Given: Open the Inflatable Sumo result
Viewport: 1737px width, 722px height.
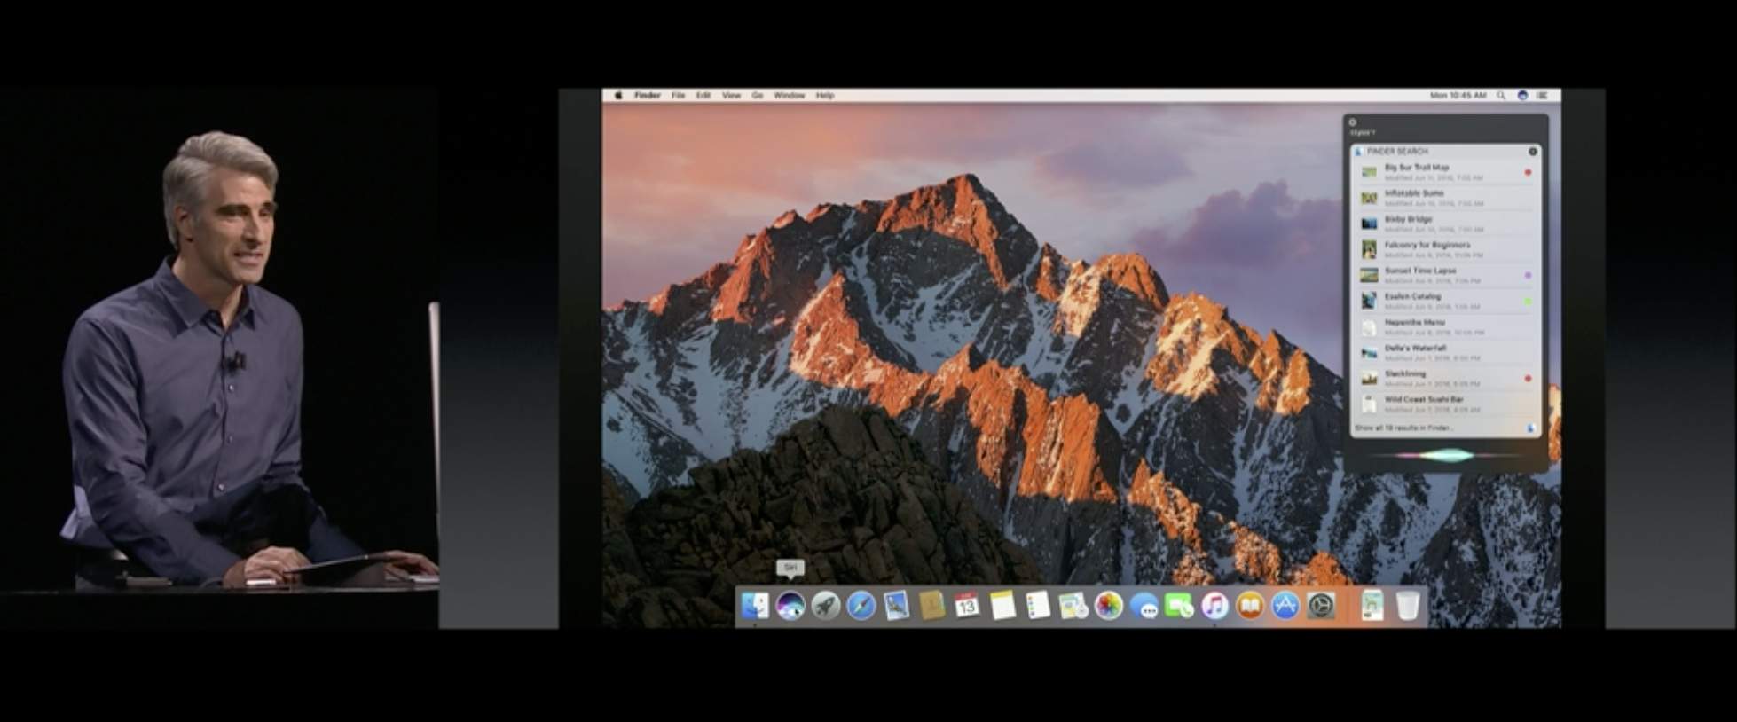Looking at the screenshot, I should click(x=1446, y=198).
